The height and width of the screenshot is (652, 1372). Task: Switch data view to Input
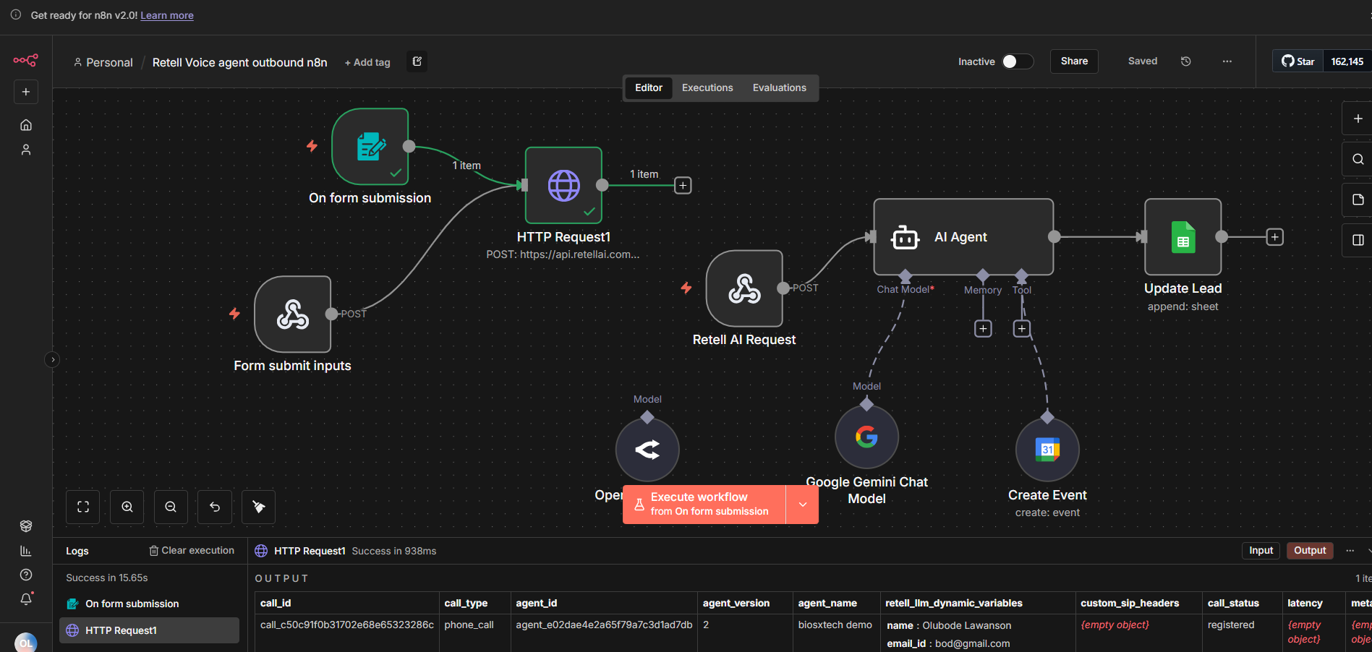(x=1261, y=551)
